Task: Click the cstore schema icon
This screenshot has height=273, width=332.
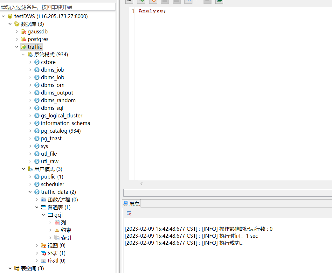Action: 37,62
